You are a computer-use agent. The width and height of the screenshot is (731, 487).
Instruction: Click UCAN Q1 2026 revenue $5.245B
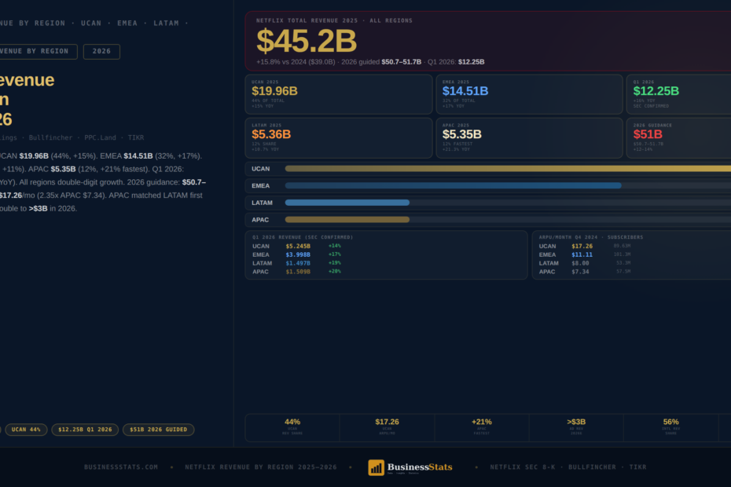pos(298,246)
